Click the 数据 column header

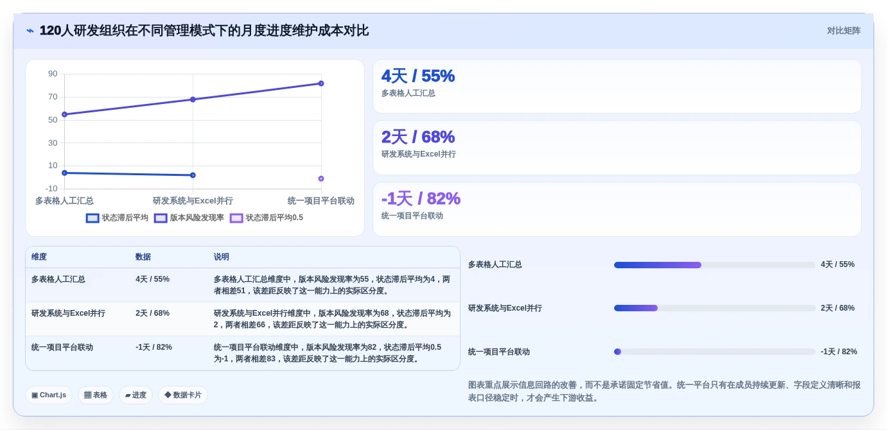(x=143, y=257)
